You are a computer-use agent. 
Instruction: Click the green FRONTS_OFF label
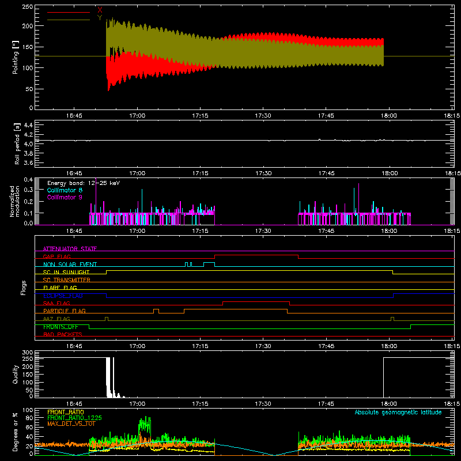(61, 327)
